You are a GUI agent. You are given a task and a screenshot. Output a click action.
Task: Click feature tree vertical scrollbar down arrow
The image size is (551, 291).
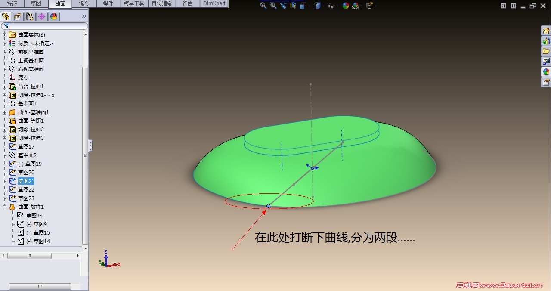[x=85, y=248]
